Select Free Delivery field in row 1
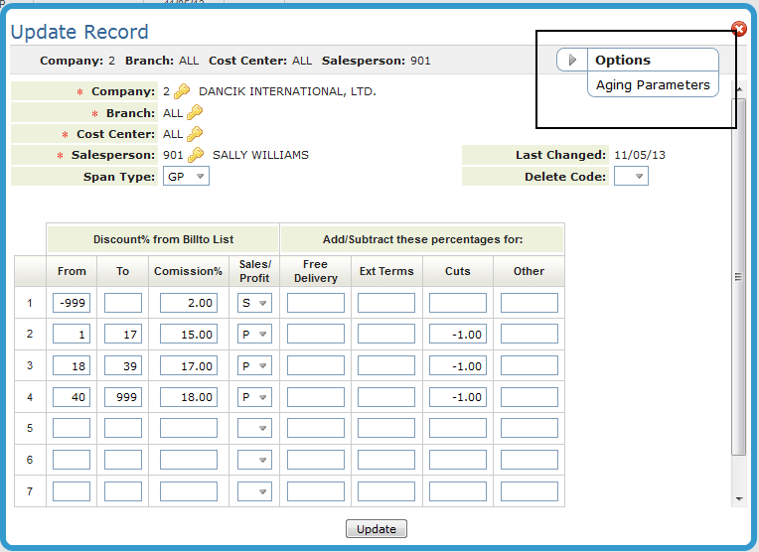This screenshot has height=552, width=759. pos(316,304)
